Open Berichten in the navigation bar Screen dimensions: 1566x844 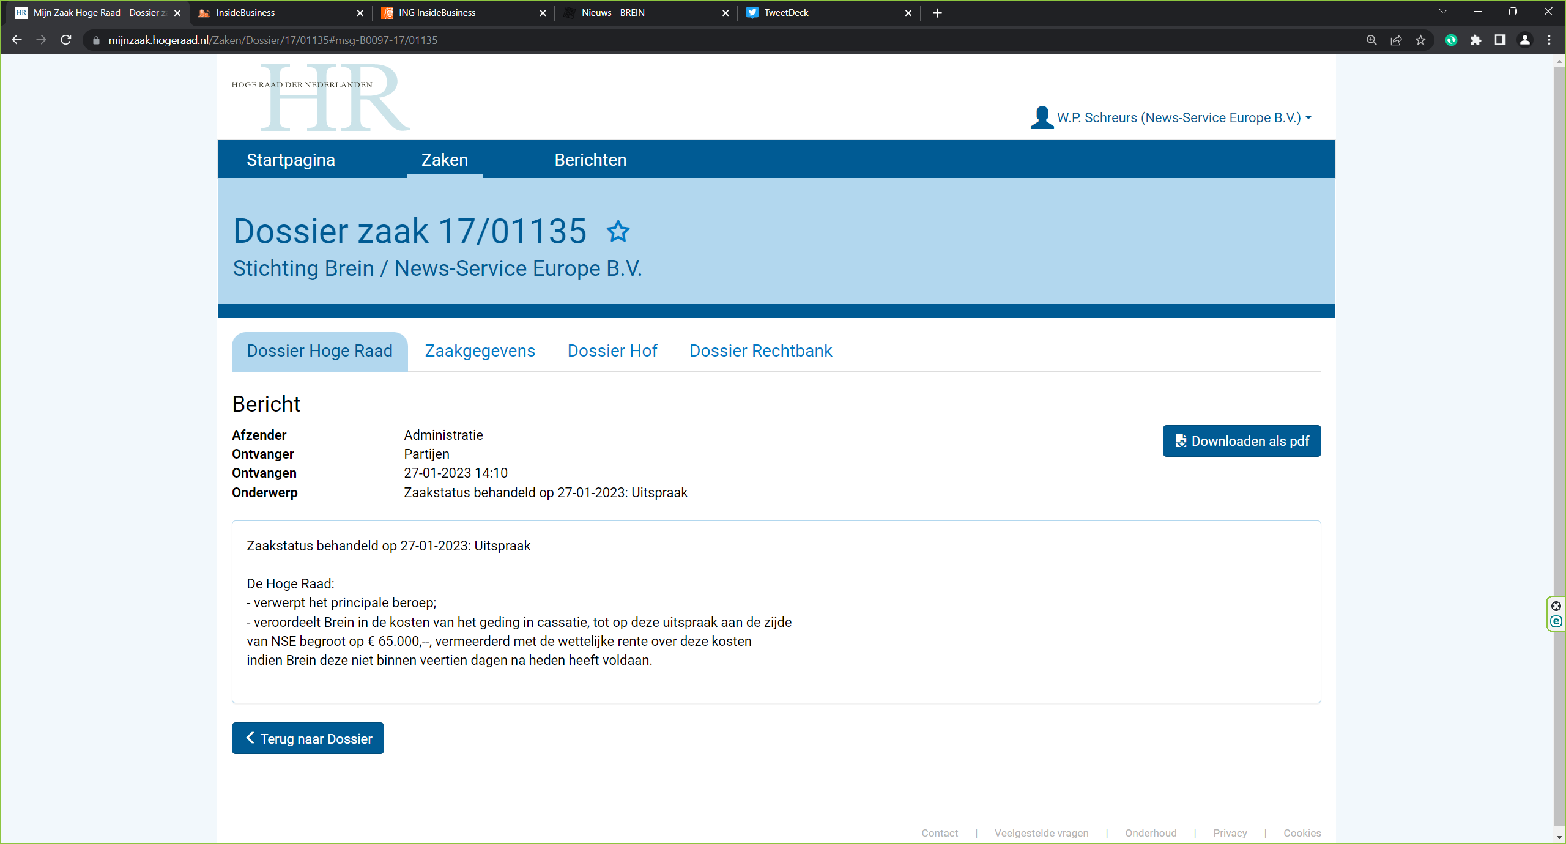pyautogui.click(x=590, y=160)
